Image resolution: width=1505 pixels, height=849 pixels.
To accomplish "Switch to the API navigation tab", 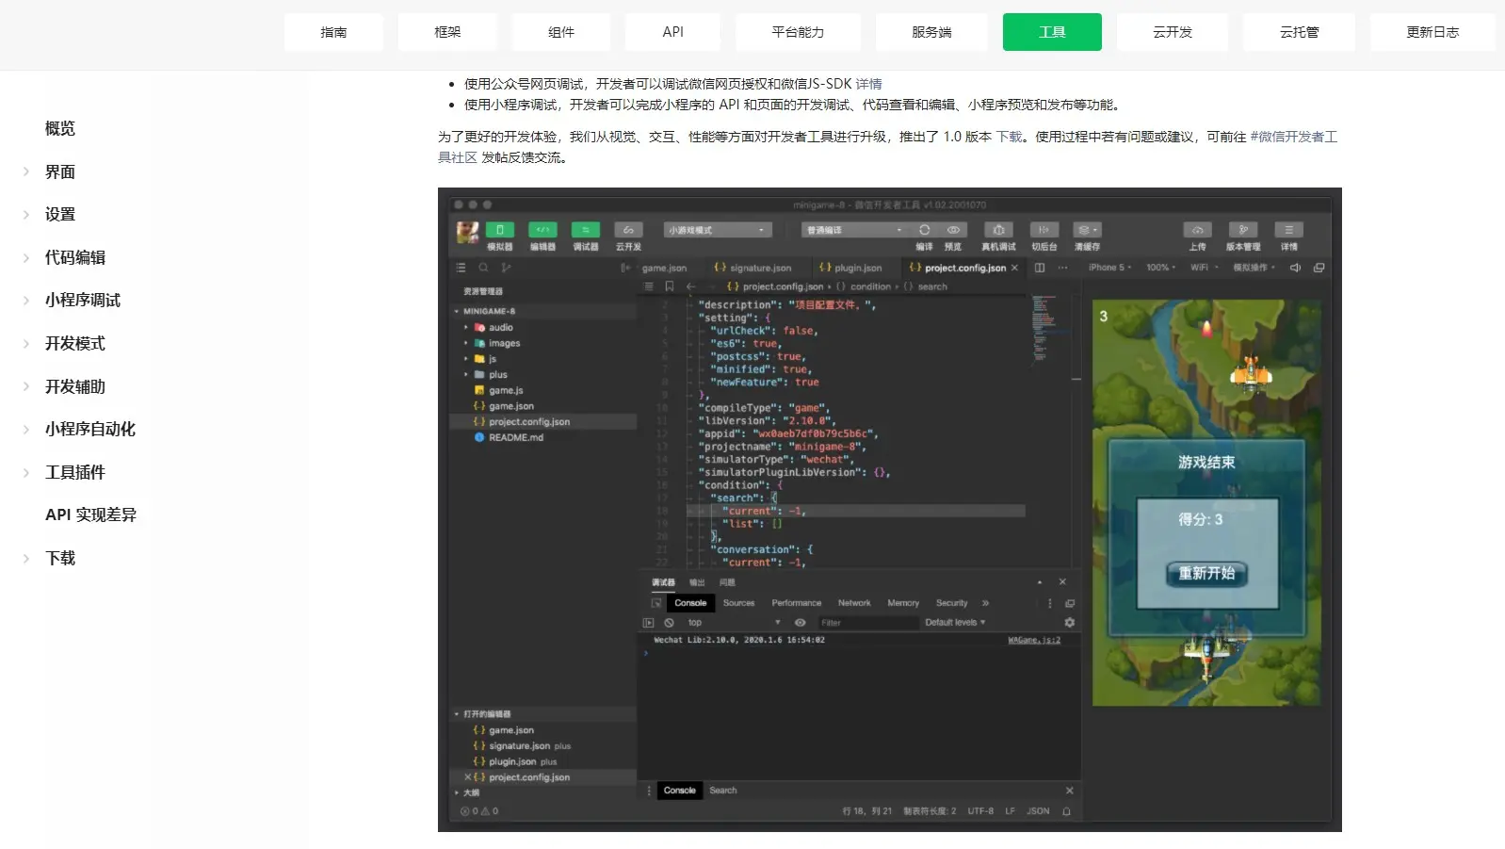I will [672, 32].
